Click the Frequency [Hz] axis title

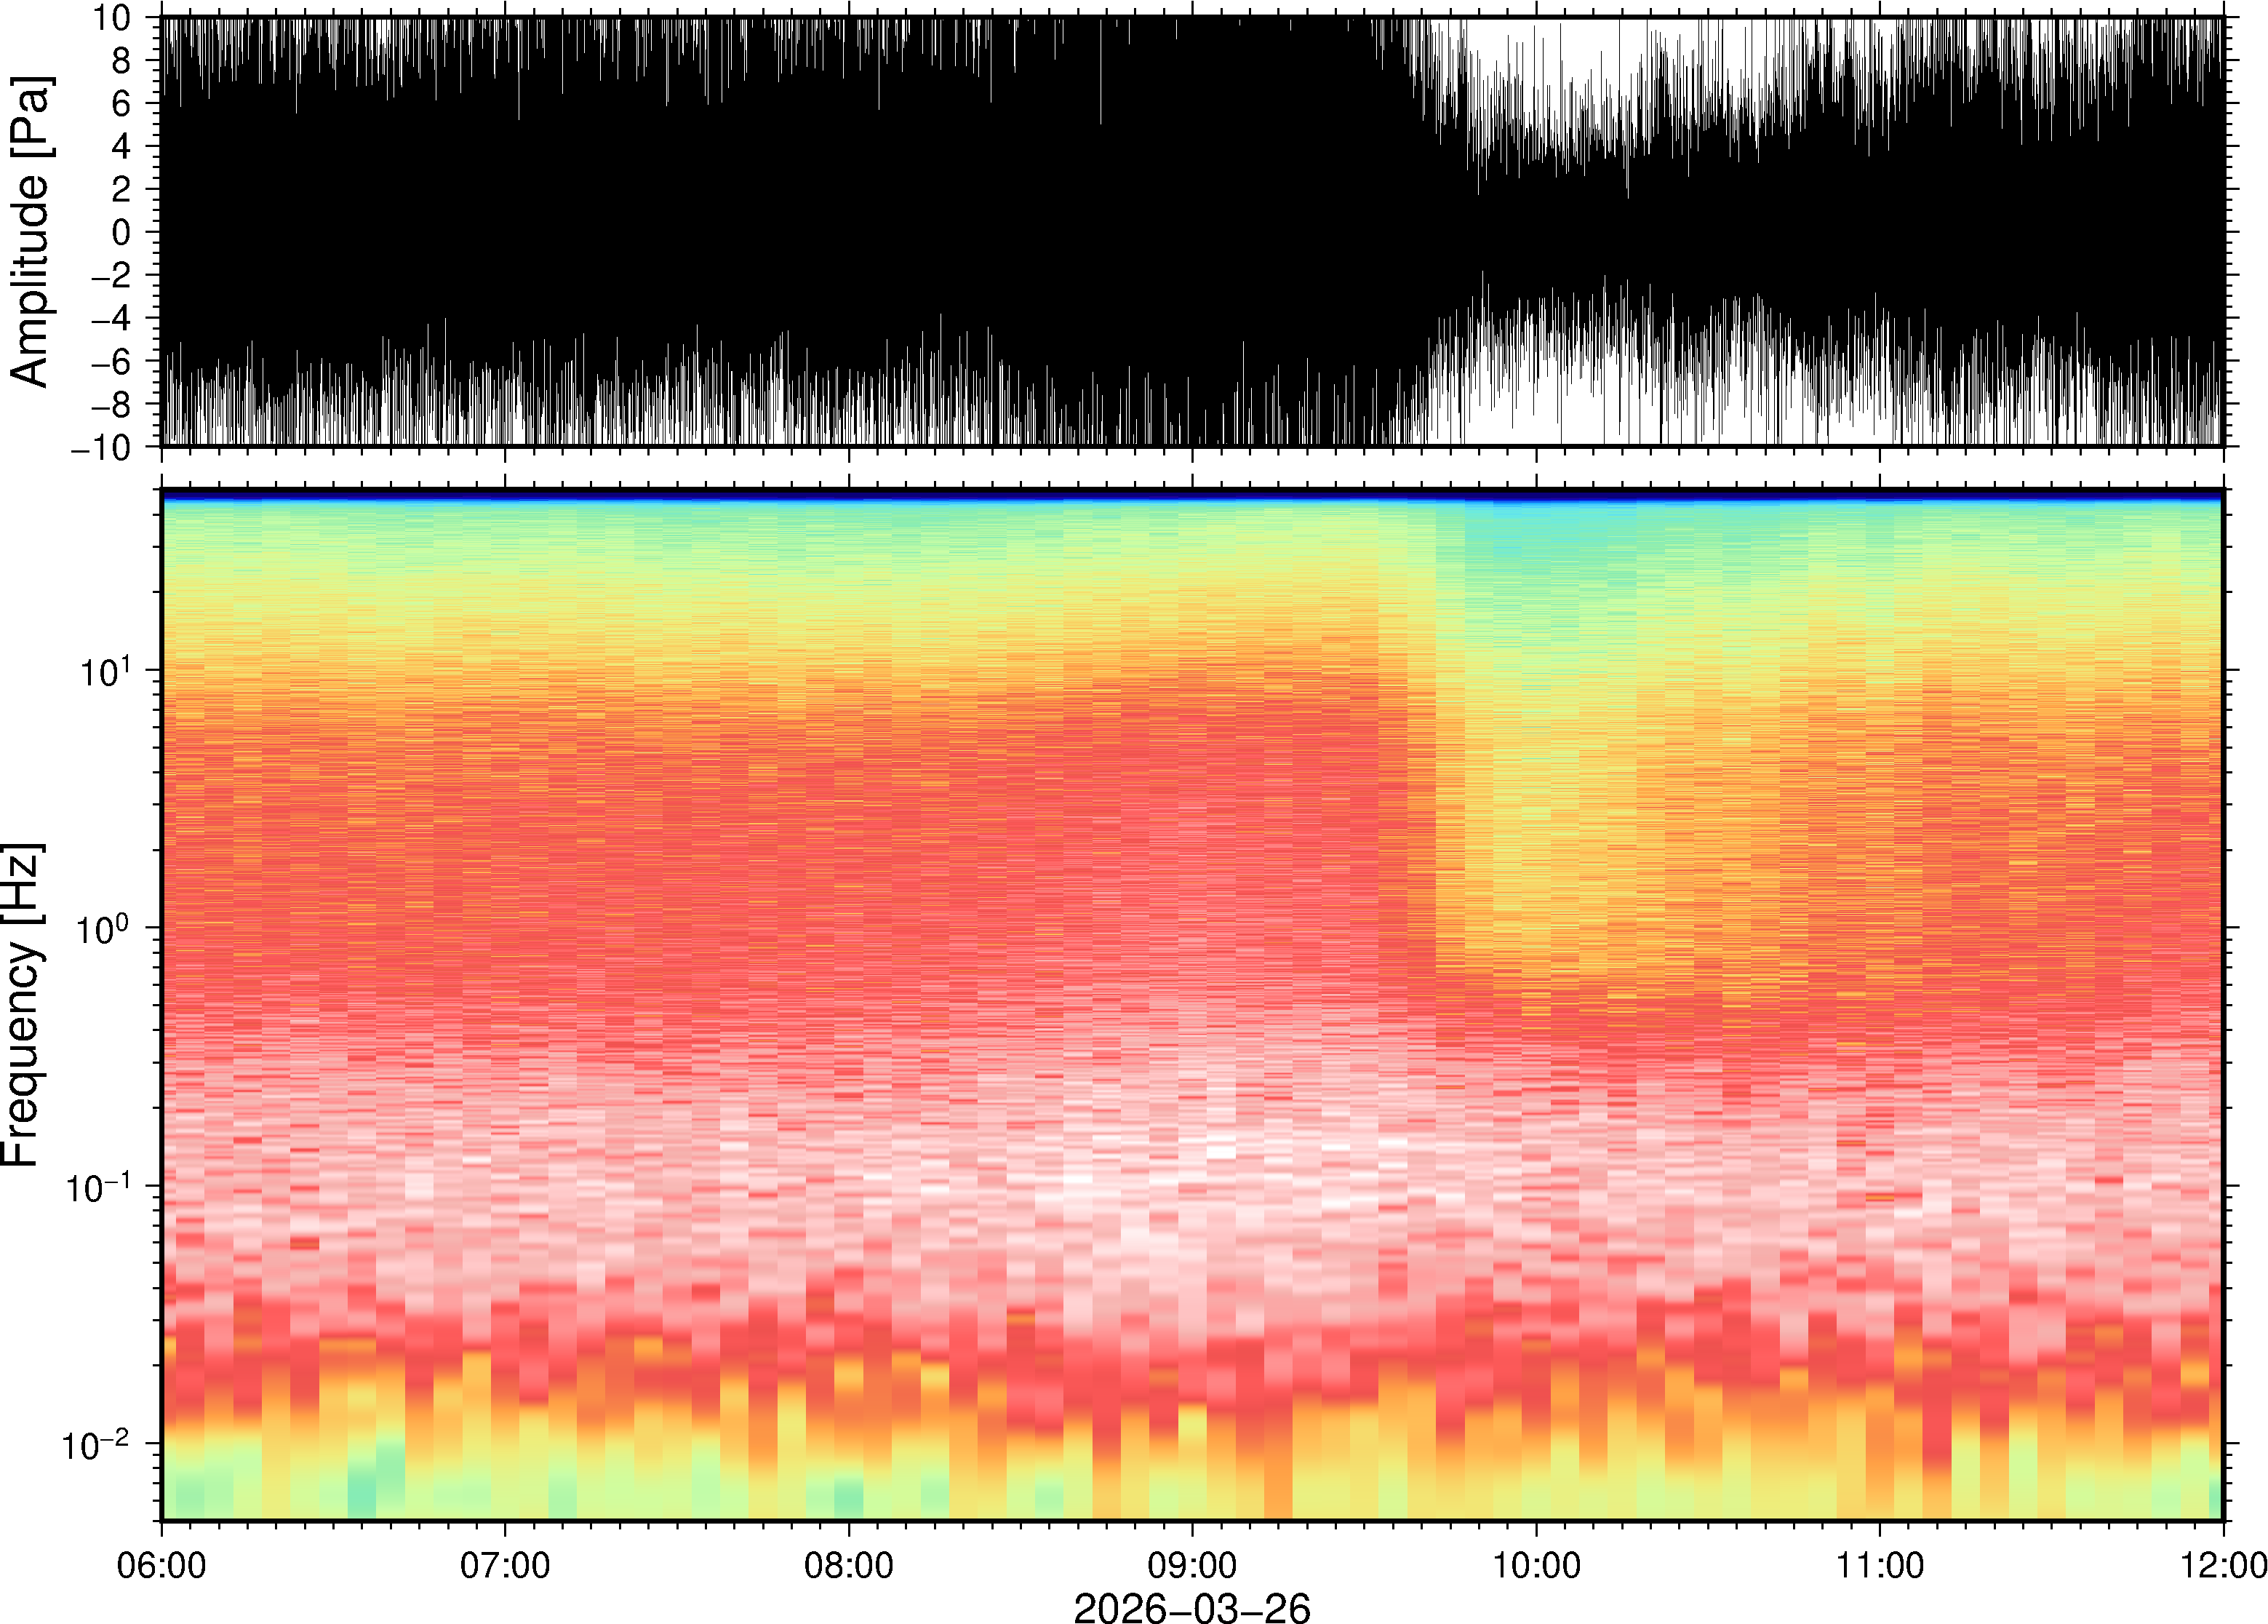pyautogui.click(x=22, y=1005)
